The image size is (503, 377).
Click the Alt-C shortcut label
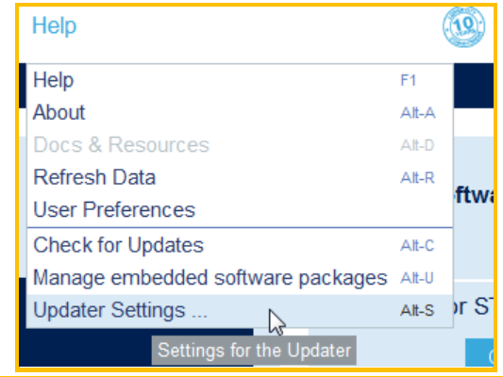coord(417,246)
